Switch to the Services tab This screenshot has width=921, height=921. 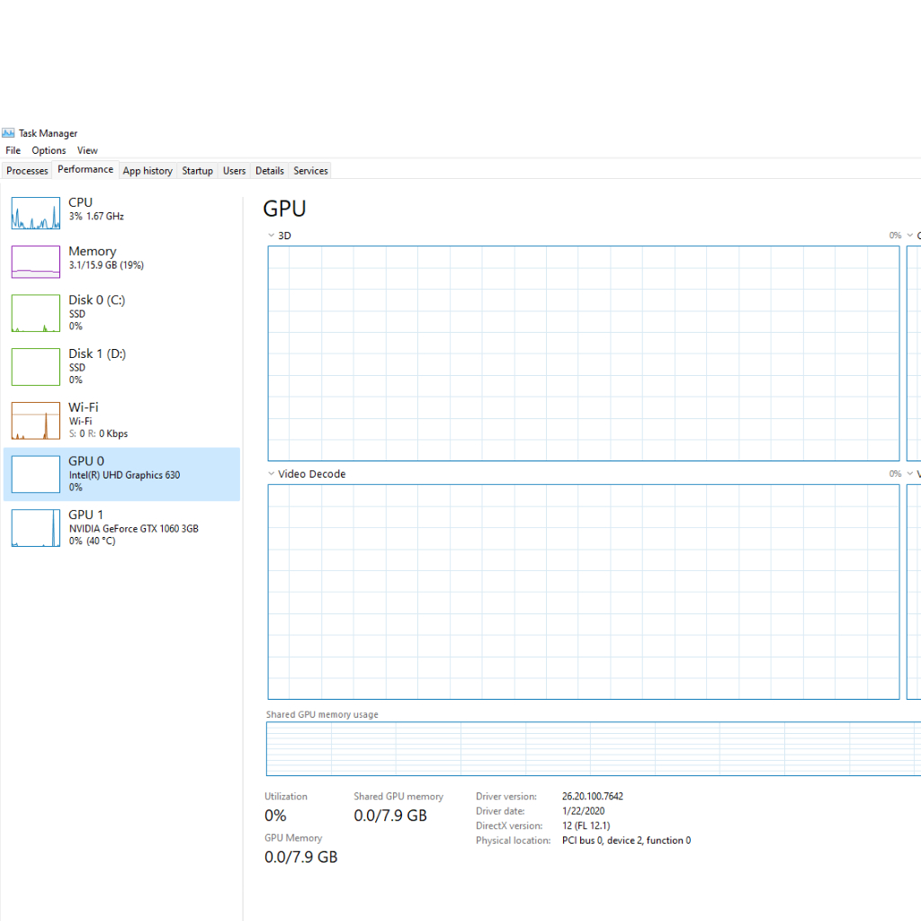(310, 171)
